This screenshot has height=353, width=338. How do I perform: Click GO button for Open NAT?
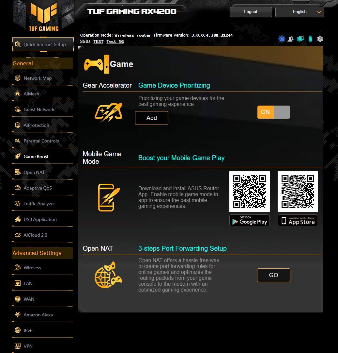(273, 275)
